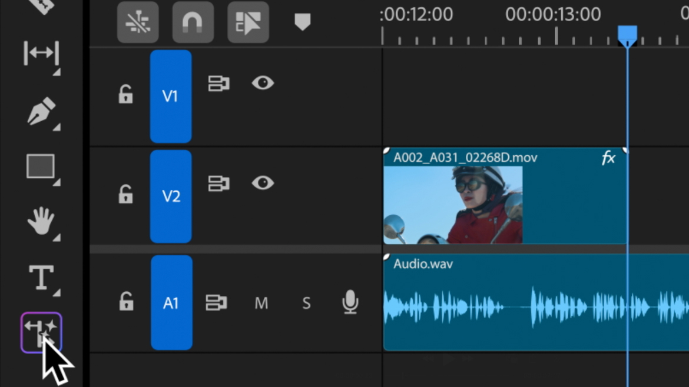The width and height of the screenshot is (689, 387).
Task: Click the Add Marker icon
Action: point(302,22)
